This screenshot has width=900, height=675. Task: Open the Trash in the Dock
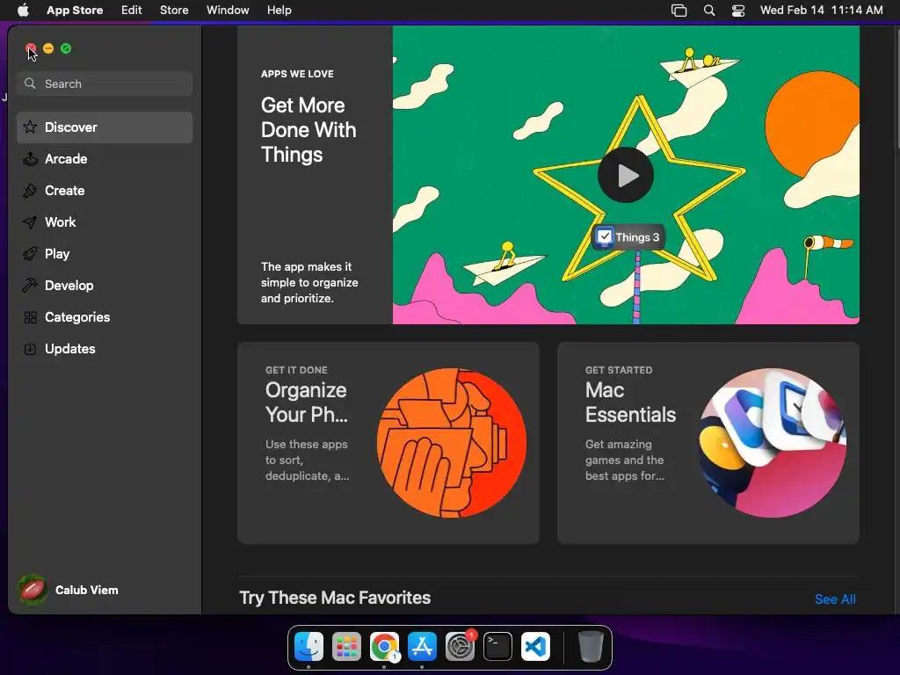590,647
